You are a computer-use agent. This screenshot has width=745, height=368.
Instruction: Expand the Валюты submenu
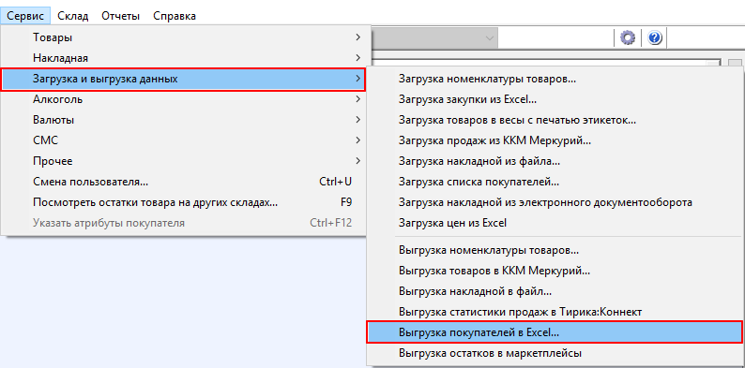(x=183, y=120)
